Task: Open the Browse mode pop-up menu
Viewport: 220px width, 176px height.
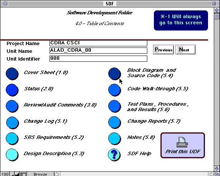Action: point(41,174)
